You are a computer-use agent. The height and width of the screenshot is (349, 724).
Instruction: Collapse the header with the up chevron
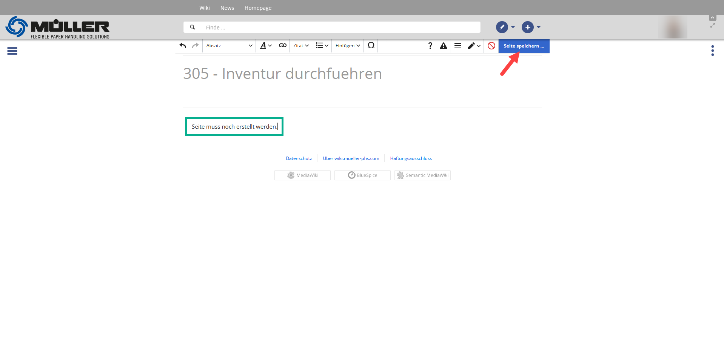712,18
